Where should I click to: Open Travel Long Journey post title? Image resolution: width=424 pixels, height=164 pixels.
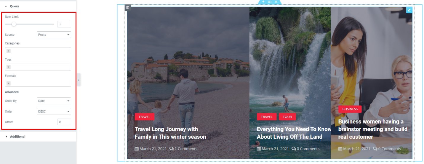coord(170,133)
